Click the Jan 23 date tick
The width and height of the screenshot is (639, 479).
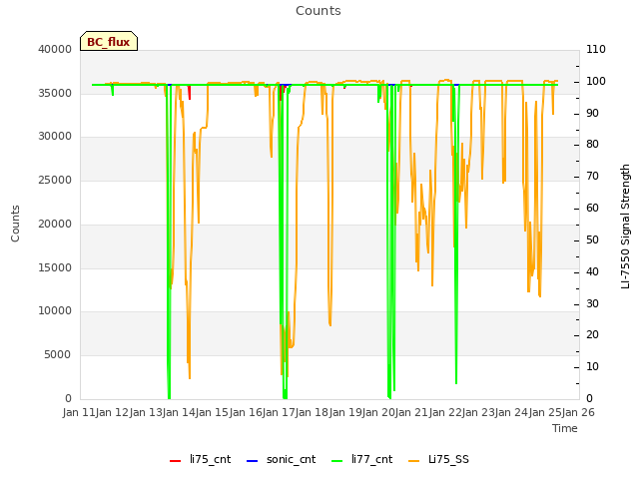click(478, 412)
